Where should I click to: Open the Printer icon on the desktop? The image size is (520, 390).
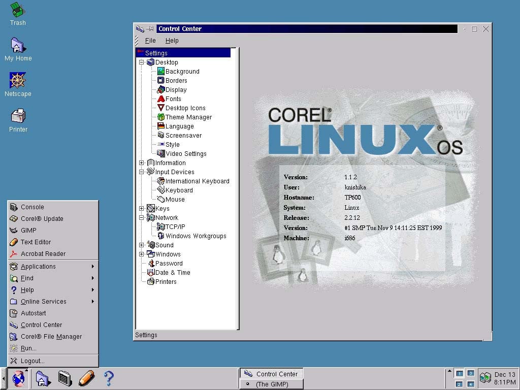pos(18,116)
